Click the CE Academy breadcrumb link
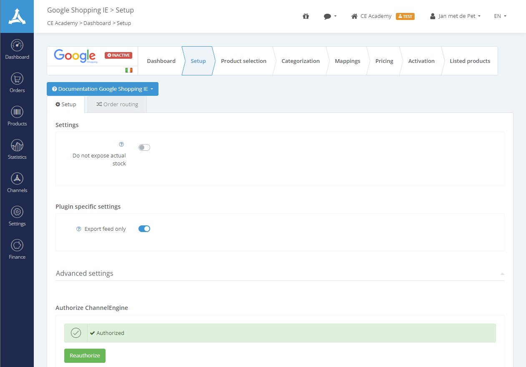Image resolution: width=526 pixels, height=367 pixels. [62, 23]
